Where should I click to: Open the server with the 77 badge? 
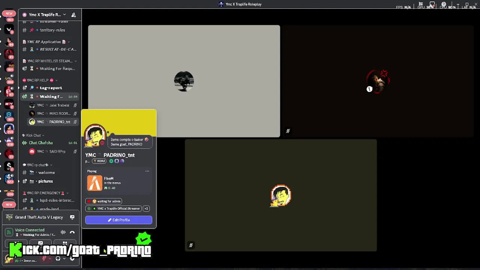click(x=9, y=154)
